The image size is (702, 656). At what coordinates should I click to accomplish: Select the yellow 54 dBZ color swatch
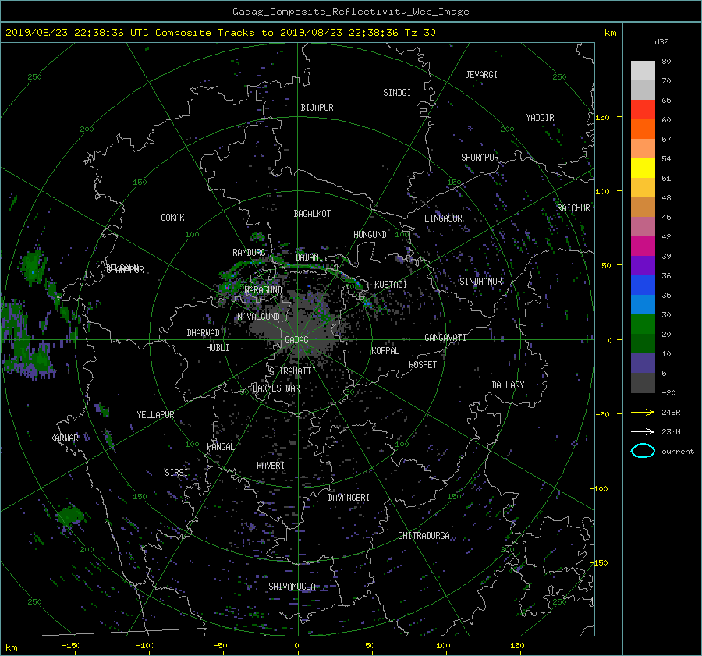[643, 168]
